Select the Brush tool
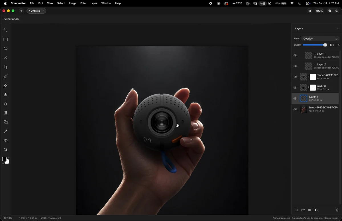Screen dimensions: 342x221 pyautogui.click(x=5, y=76)
